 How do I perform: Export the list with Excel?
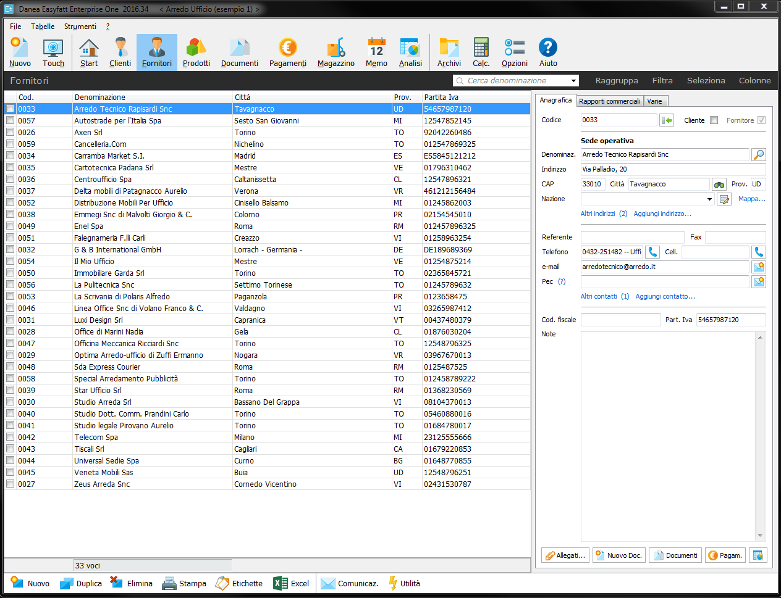(x=291, y=583)
